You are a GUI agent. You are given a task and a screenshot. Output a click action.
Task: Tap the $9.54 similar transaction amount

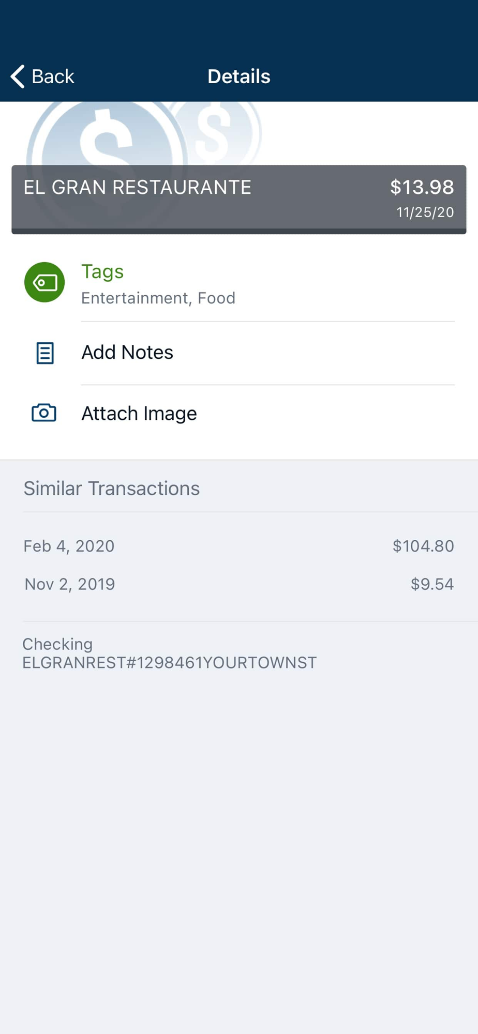tap(432, 584)
